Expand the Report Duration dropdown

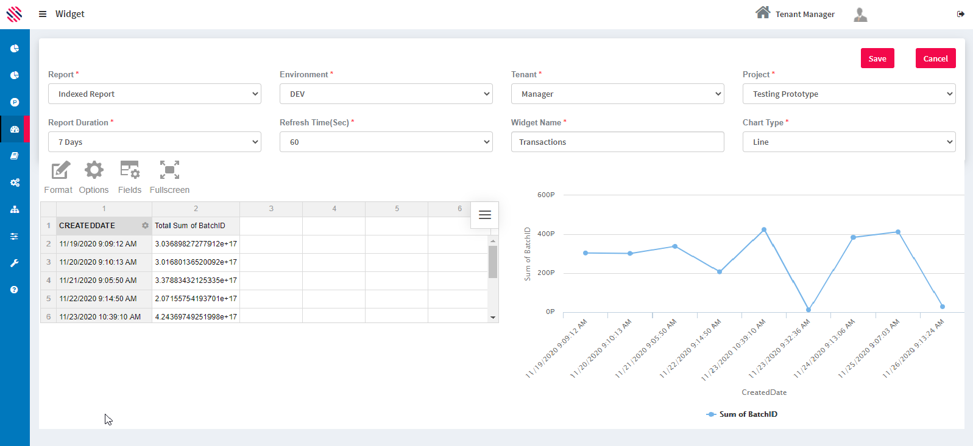pyautogui.click(x=155, y=142)
